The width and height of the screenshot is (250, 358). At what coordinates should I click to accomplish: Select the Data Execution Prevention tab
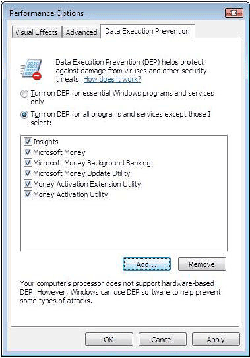click(148, 31)
